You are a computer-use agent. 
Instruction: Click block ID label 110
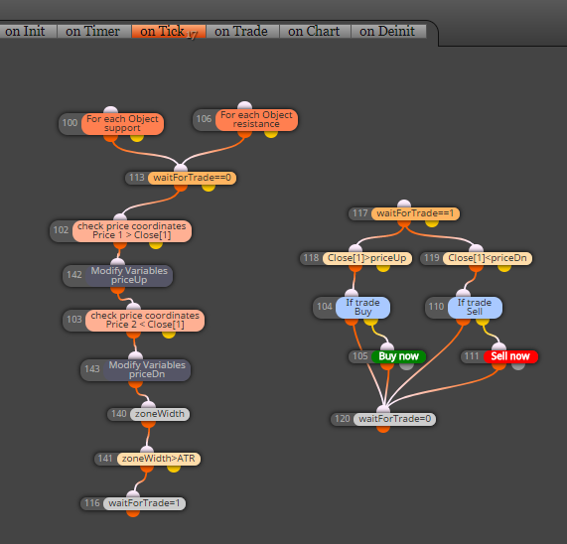[x=436, y=307]
